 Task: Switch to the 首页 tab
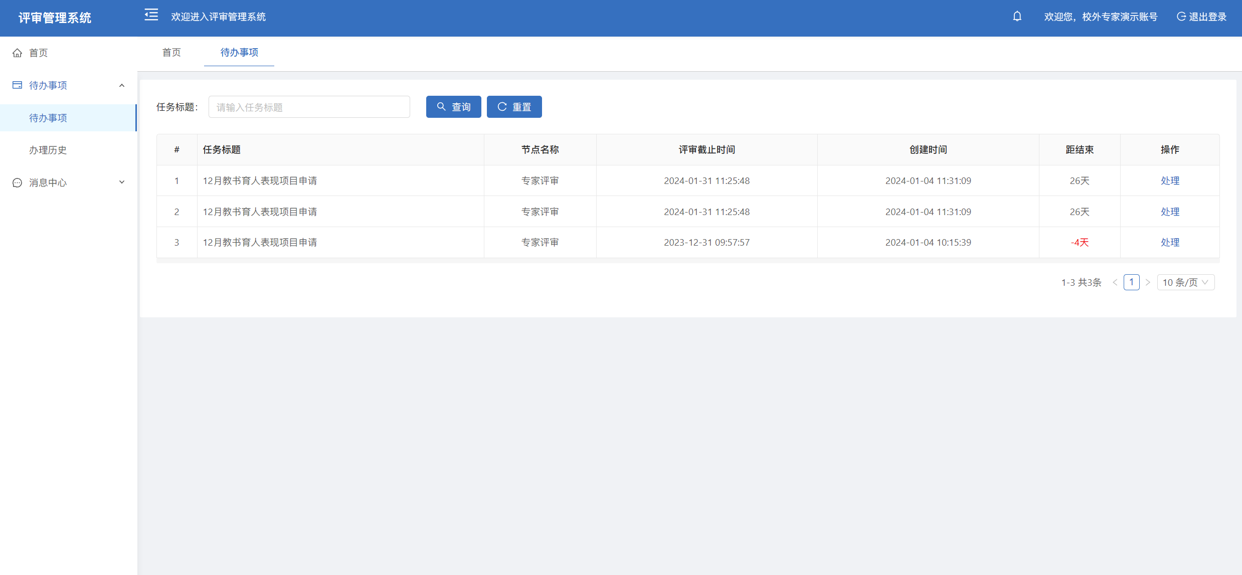171,52
